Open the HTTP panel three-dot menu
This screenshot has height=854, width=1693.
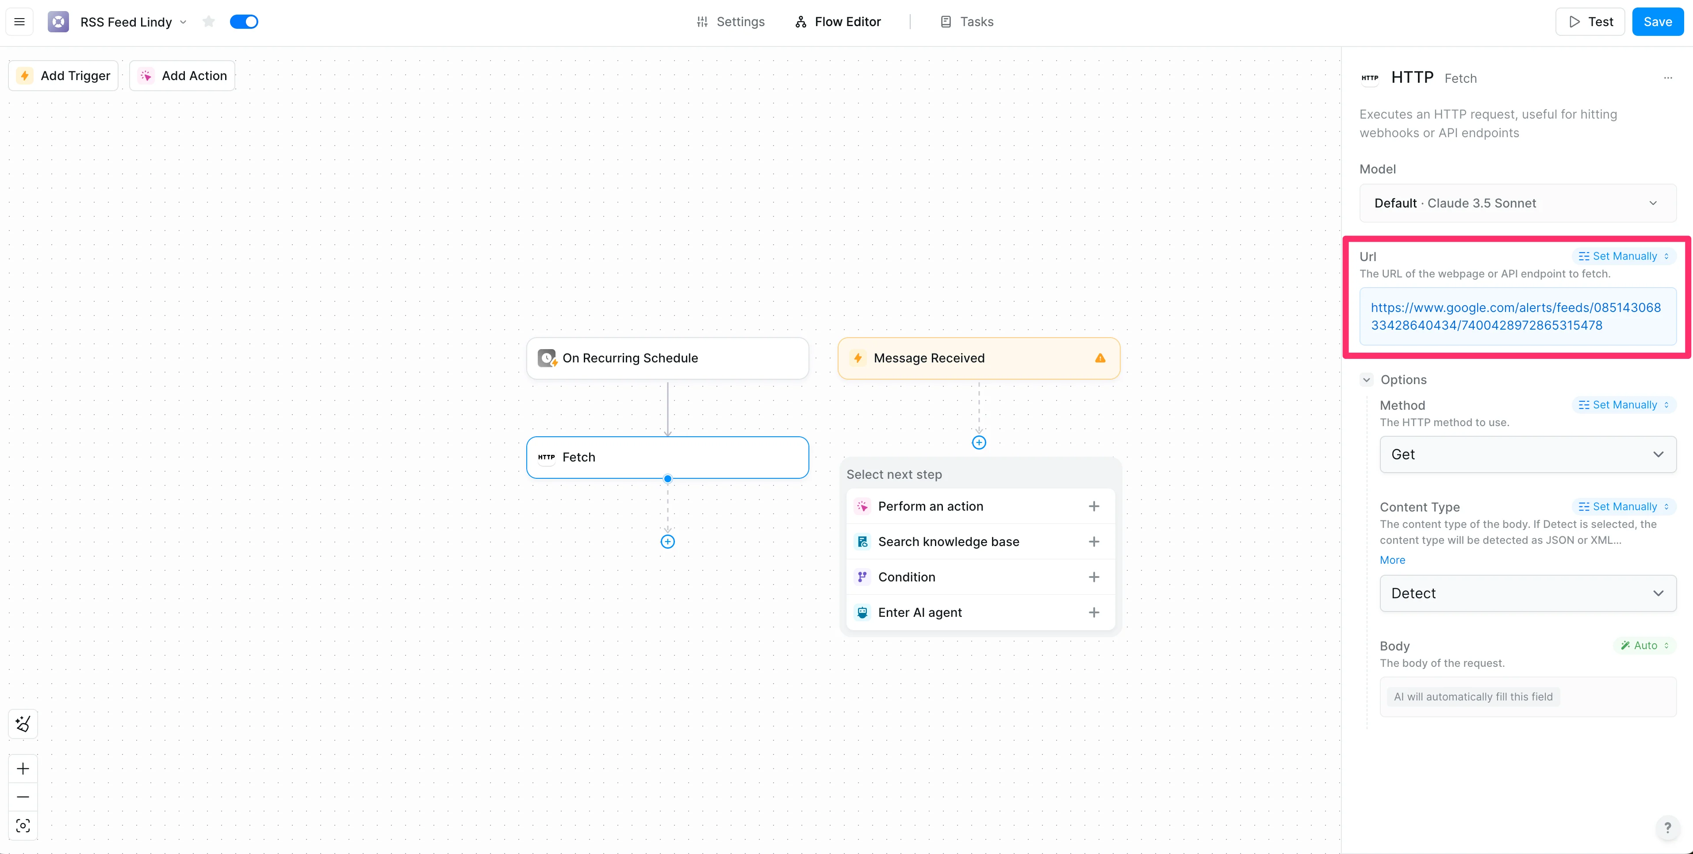[1667, 77]
